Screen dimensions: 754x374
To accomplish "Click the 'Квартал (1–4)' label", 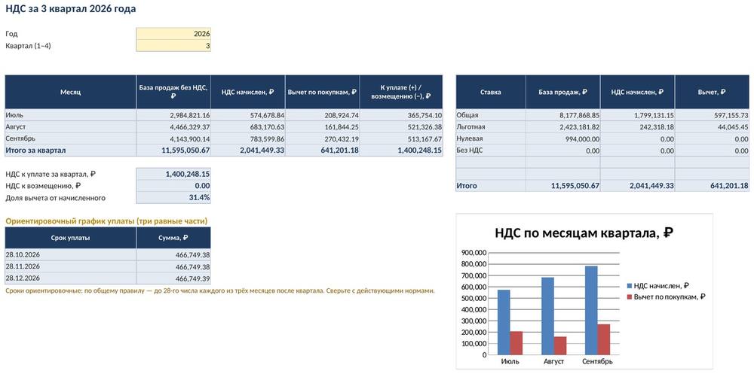I will (x=28, y=46).
